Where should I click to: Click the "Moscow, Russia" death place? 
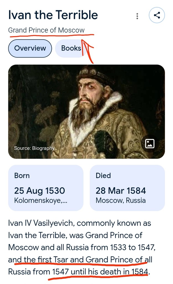(121, 200)
